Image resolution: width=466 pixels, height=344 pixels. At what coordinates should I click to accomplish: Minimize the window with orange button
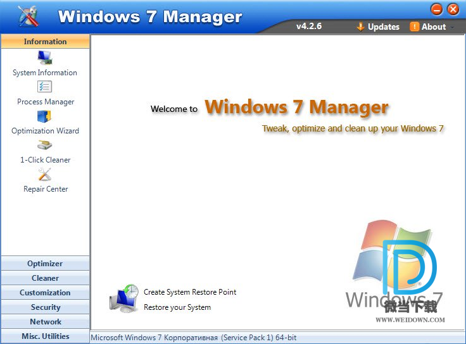point(437,9)
